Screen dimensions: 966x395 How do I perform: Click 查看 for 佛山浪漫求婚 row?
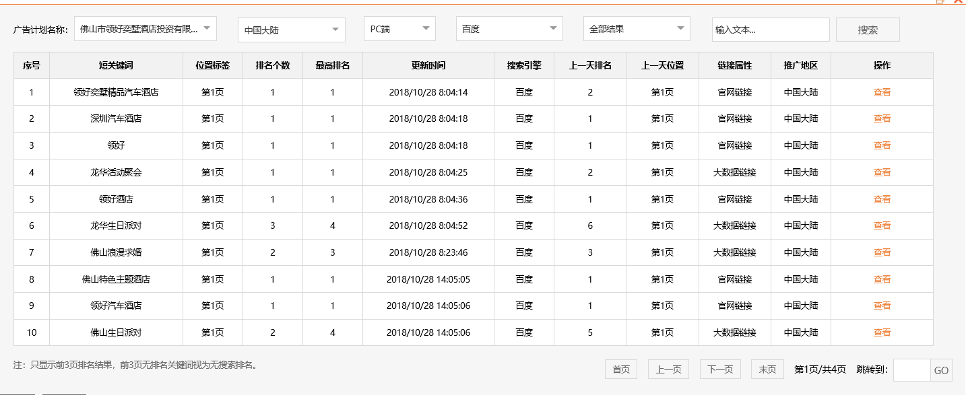coord(882,252)
